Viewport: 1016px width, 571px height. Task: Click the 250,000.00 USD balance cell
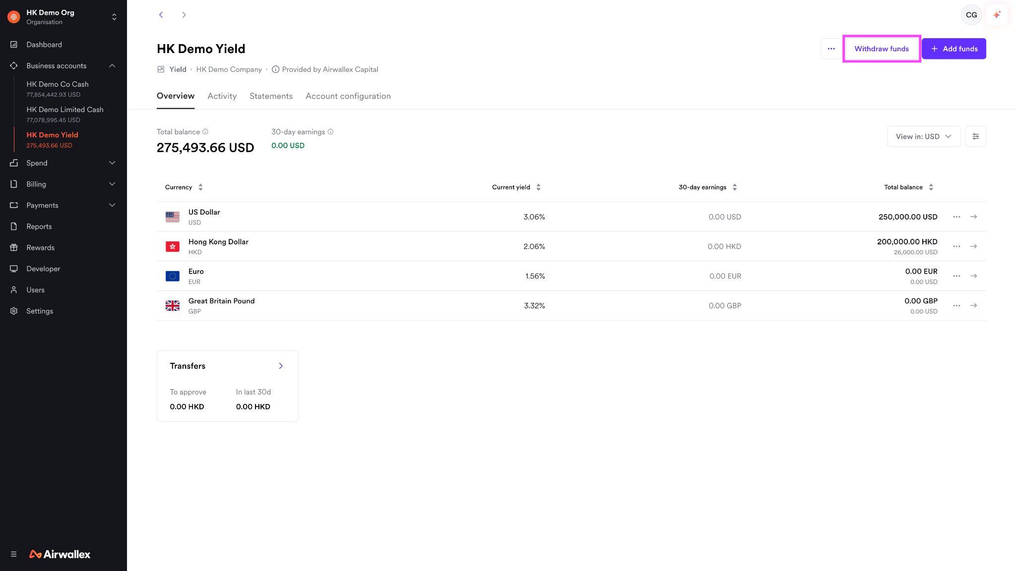(908, 217)
